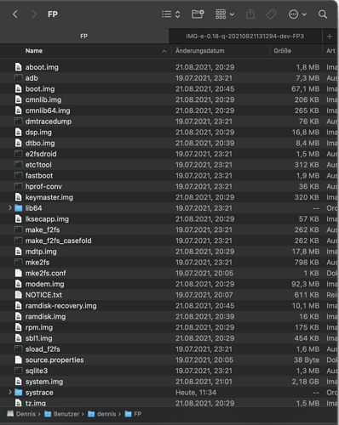Select the NOTICE.txt document icon
The width and height of the screenshot is (339, 425).
pyautogui.click(x=19, y=295)
